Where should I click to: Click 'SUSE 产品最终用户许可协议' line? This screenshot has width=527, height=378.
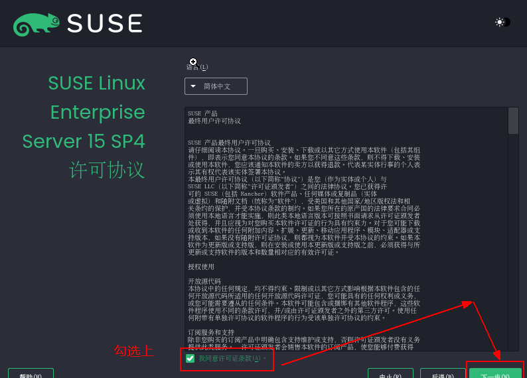coord(229,143)
